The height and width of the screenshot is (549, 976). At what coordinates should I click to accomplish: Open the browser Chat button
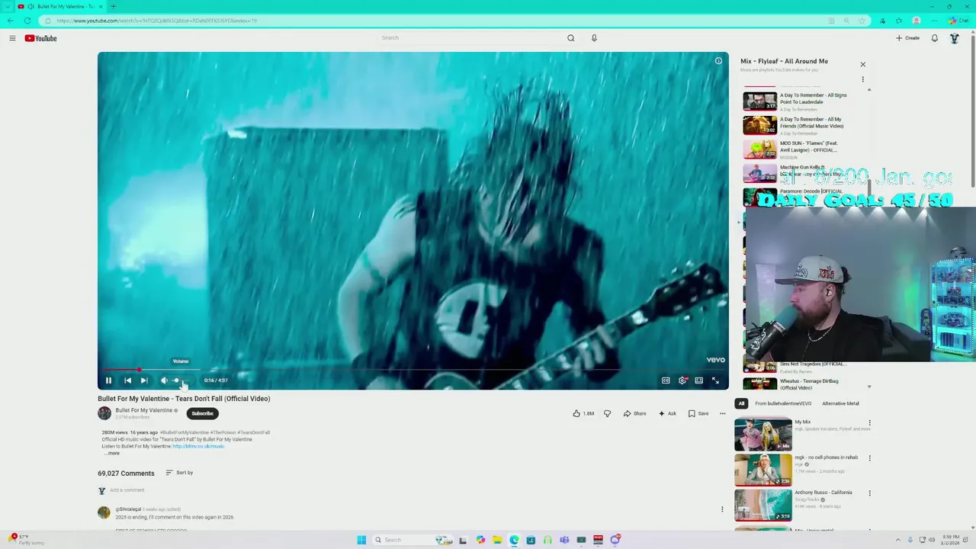pyautogui.click(x=958, y=21)
